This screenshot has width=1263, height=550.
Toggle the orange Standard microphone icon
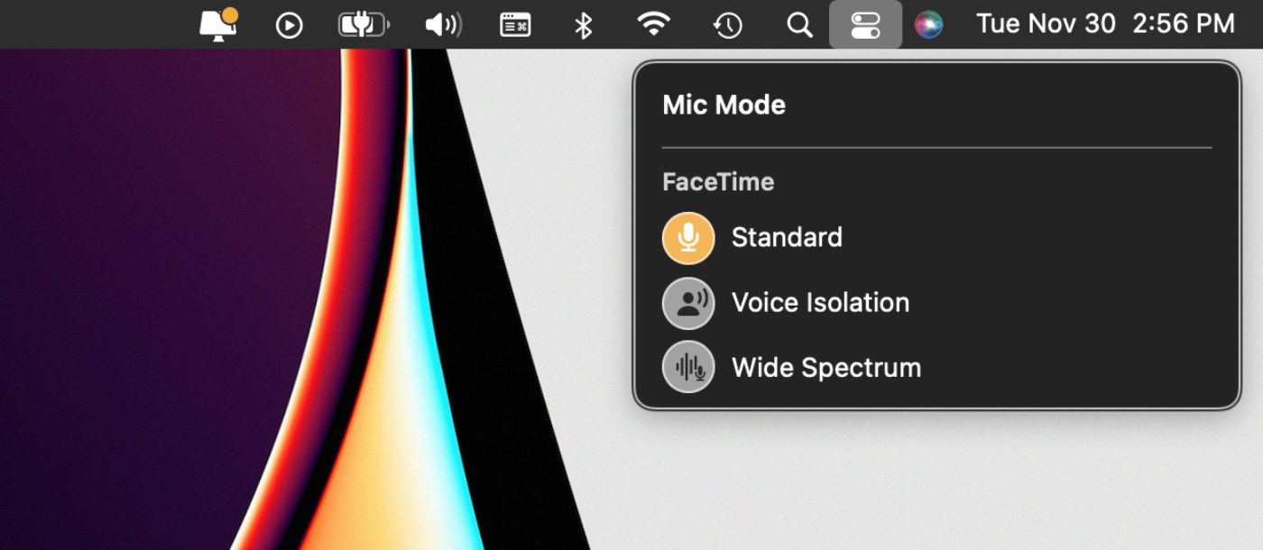[x=688, y=238]
